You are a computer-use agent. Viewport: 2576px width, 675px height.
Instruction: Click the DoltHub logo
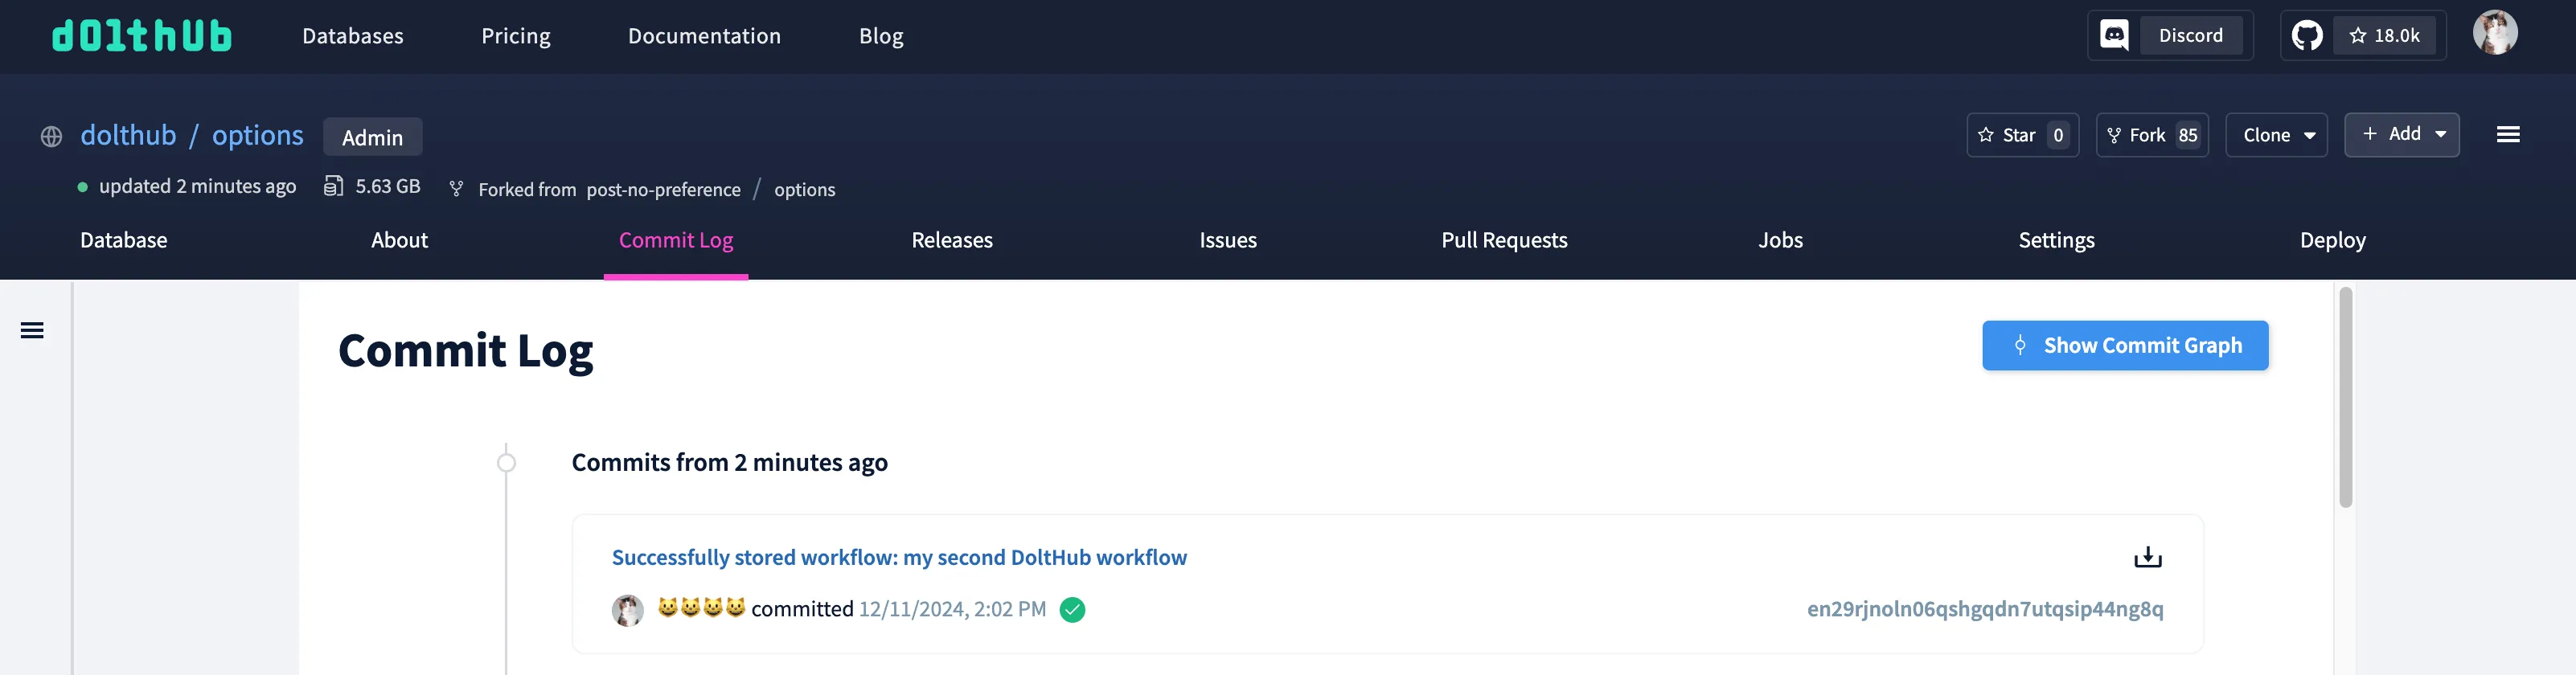point(141,36)
